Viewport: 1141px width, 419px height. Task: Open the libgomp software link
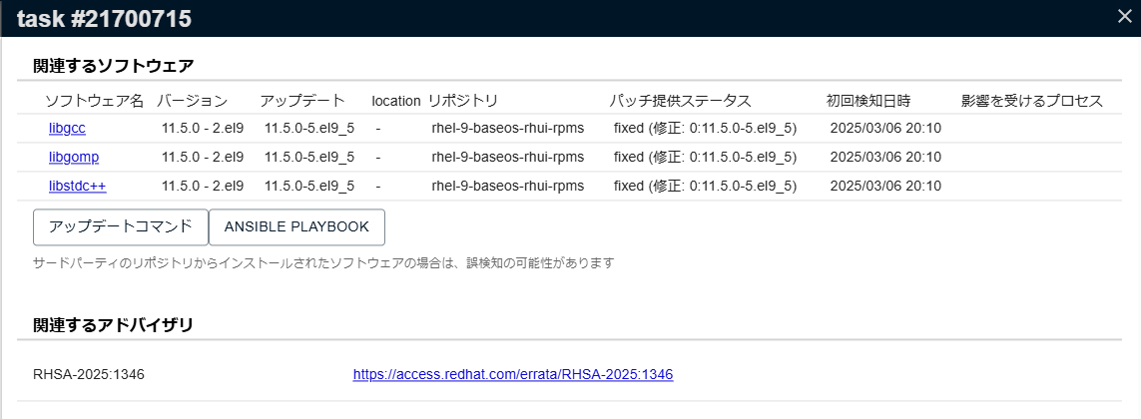click(x=74, y=158)
